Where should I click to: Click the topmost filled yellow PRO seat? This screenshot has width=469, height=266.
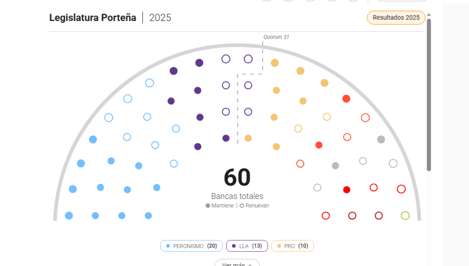tap(275, 63)
